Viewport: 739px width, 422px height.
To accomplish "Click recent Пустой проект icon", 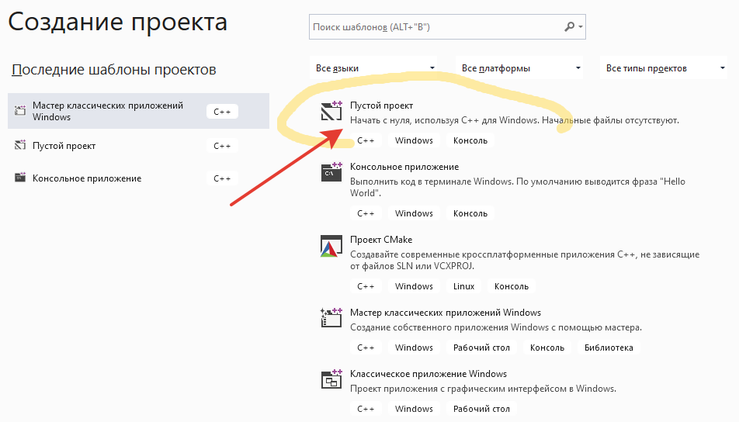I will 20,145.
